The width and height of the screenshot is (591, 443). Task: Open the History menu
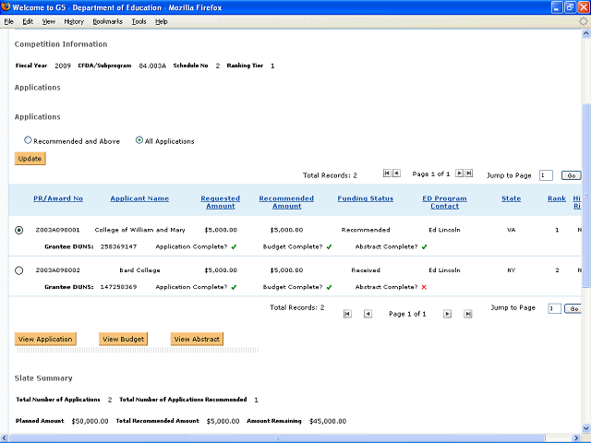click(x=74, y=21)
